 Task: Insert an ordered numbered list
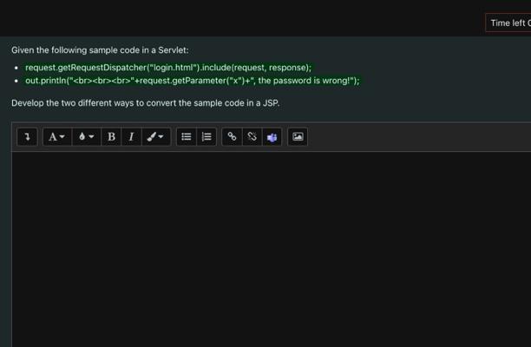click(x=206, y=137)
